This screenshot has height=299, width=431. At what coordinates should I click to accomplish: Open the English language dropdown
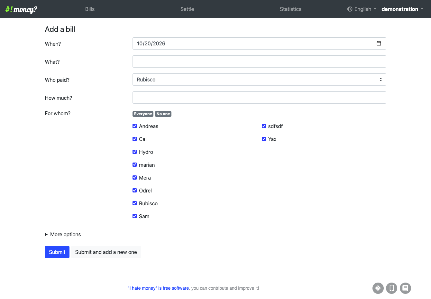tap(362, 9)
